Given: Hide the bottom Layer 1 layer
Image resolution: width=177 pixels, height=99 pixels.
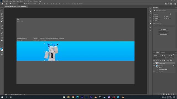Looking at the screenshot, I should (154, 72).
